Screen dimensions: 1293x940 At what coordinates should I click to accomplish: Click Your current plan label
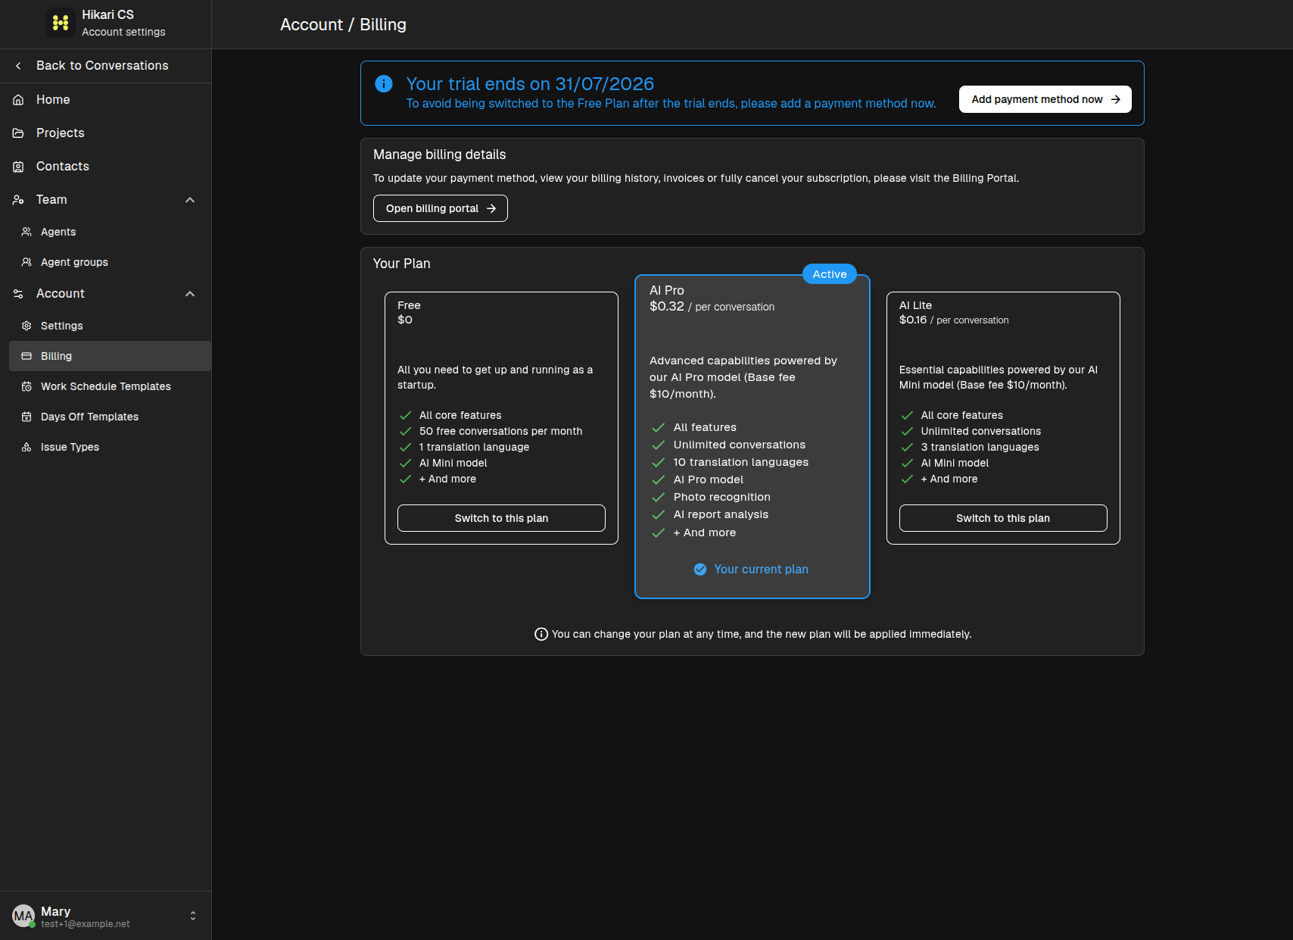tap(761, 570)
